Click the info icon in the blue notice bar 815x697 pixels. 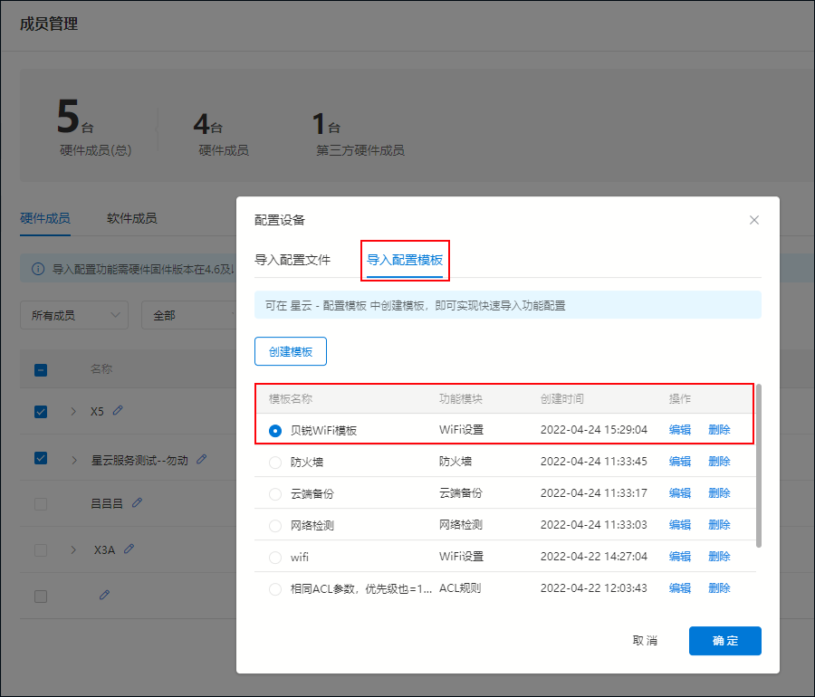[x=38, y=269]
